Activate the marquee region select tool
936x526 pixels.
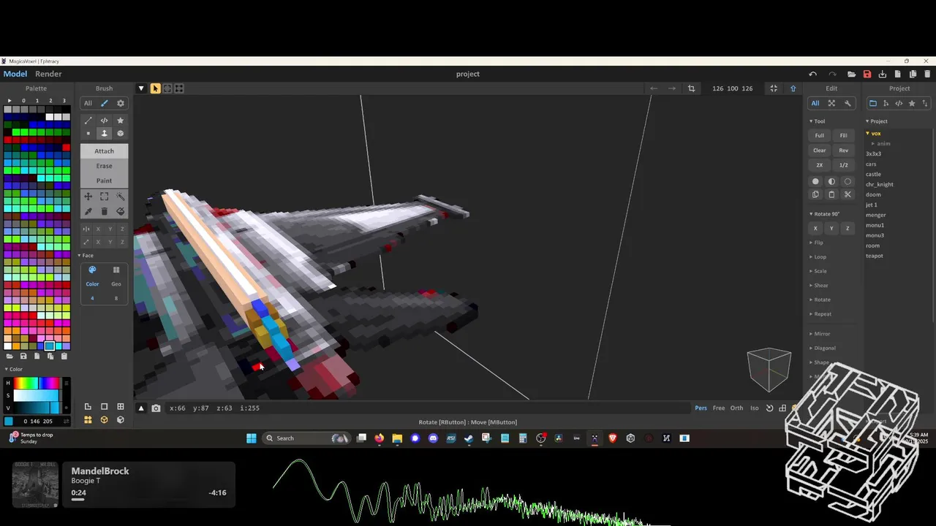[x=104, y=197]
